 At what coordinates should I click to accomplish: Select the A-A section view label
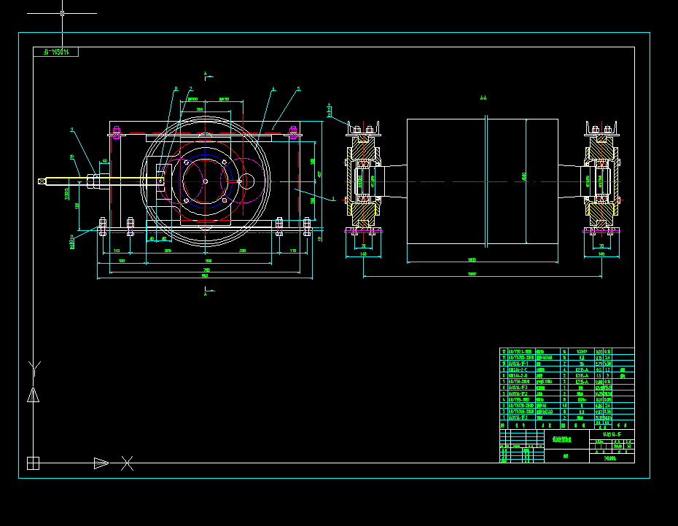(483, 98)
